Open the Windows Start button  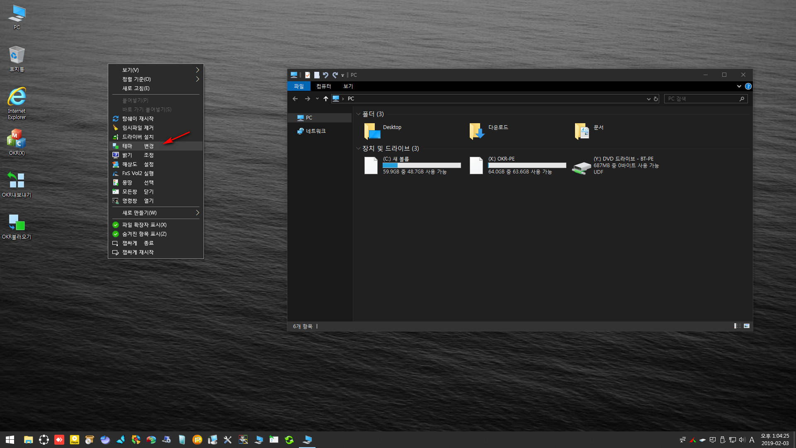point(10,440)
